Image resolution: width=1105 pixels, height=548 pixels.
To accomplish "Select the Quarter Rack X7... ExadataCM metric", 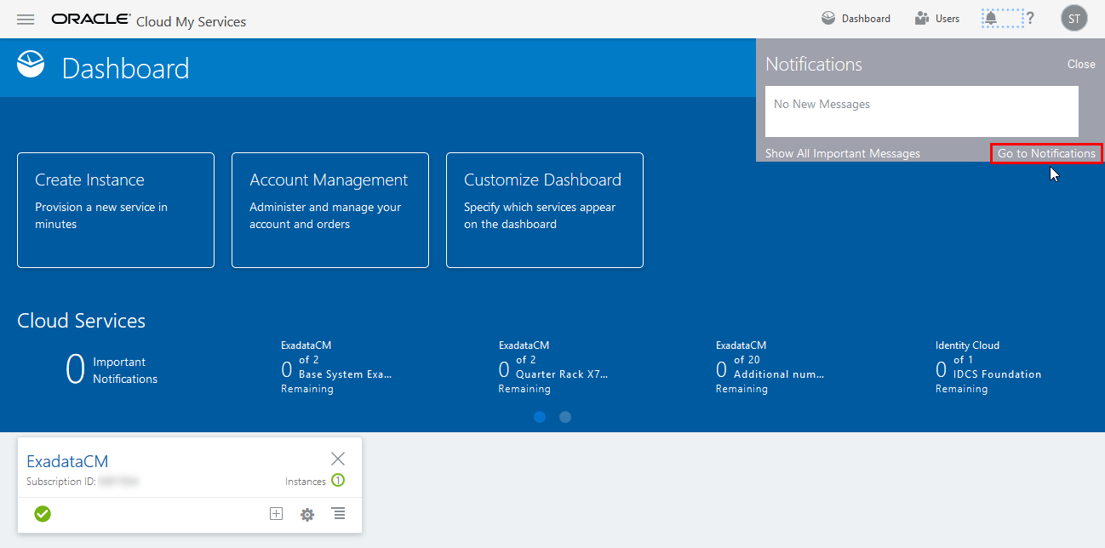I will click(x=553, y=367).
